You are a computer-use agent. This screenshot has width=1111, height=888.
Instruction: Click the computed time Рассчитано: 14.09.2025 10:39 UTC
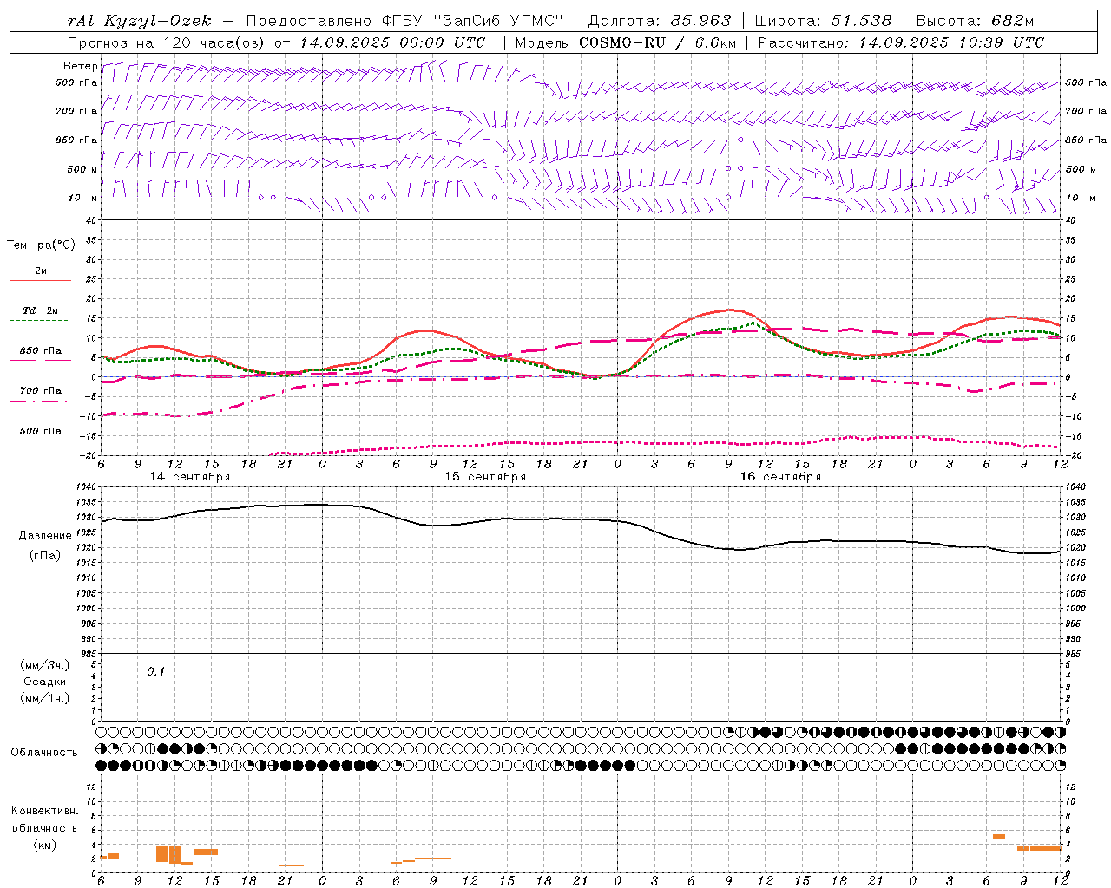pos(901,42)
